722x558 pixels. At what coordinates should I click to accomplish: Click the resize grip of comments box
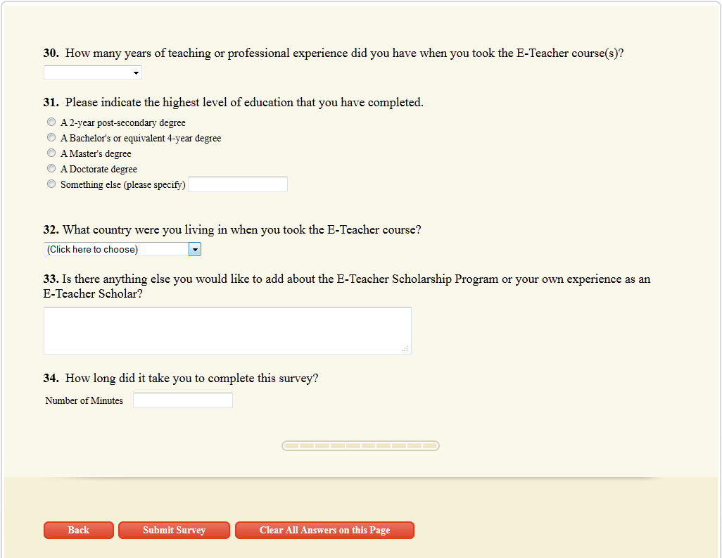coord(405,348)
